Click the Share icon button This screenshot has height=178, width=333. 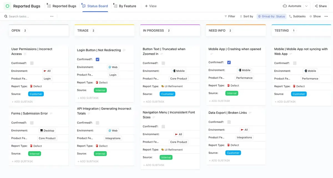[x=316, y=6]
